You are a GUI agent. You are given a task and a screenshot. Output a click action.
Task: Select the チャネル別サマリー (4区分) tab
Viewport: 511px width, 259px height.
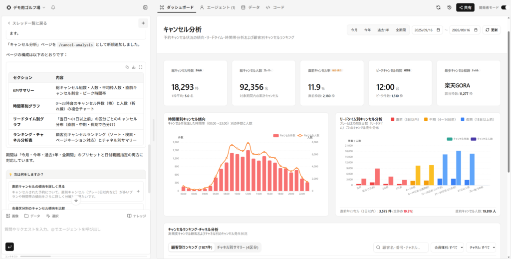coord(238,247)
